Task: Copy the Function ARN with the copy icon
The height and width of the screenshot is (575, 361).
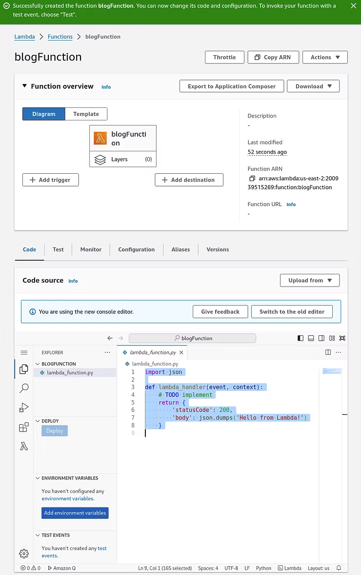Action: (x=252, y=179)
